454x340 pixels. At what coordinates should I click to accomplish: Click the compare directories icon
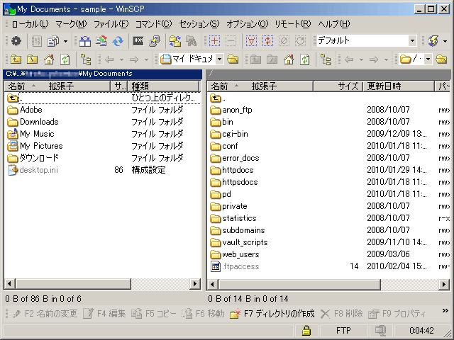[x=84, y=41]
